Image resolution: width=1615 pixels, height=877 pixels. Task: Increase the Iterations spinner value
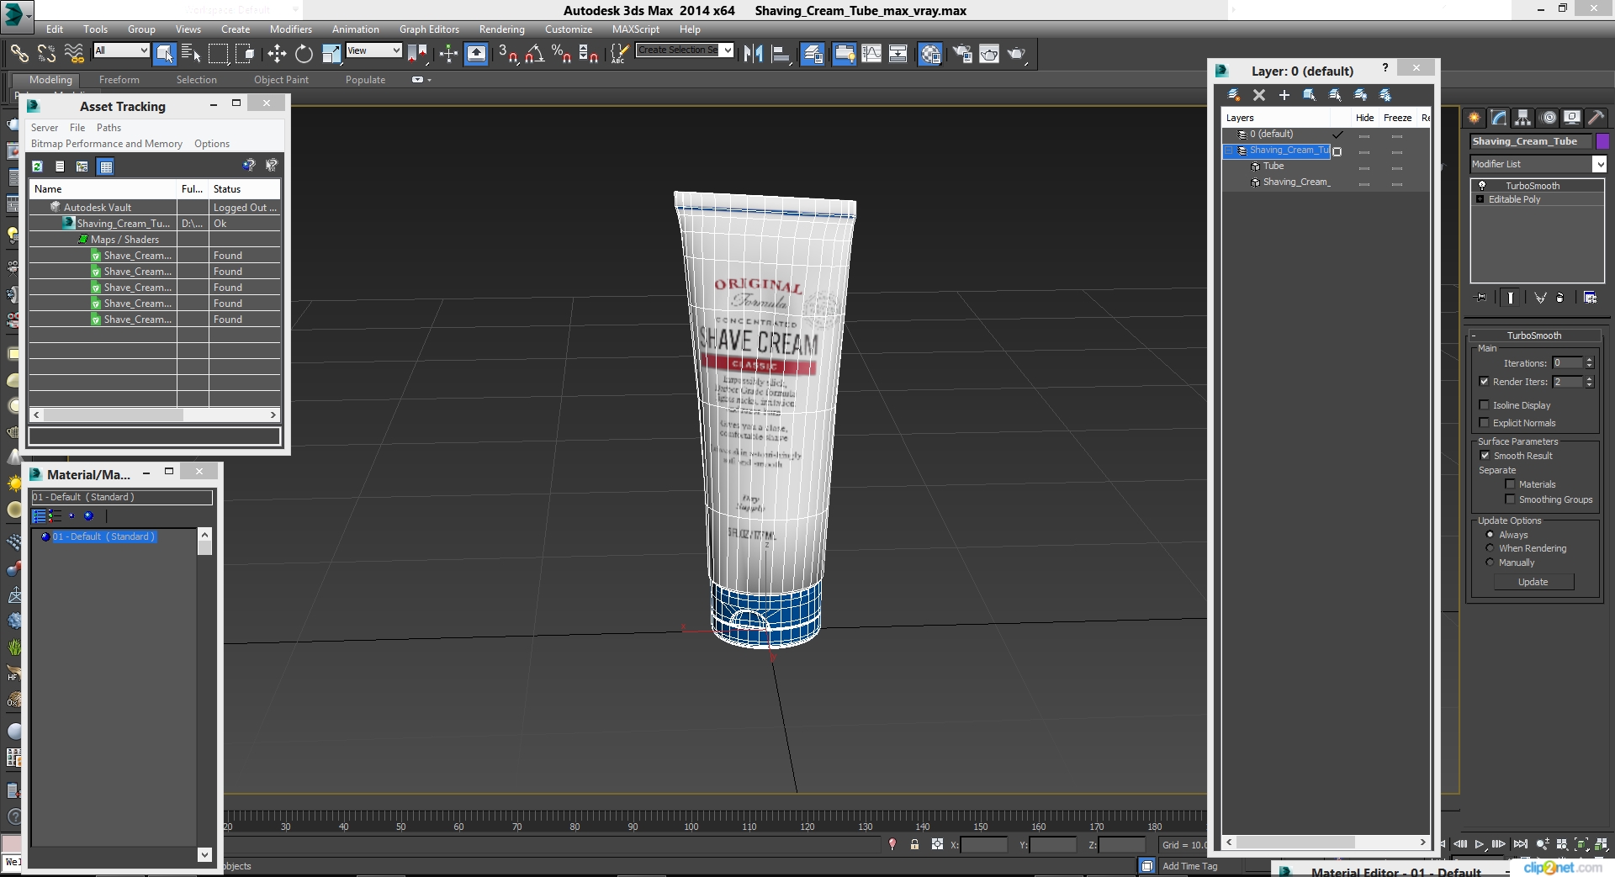1589,360
